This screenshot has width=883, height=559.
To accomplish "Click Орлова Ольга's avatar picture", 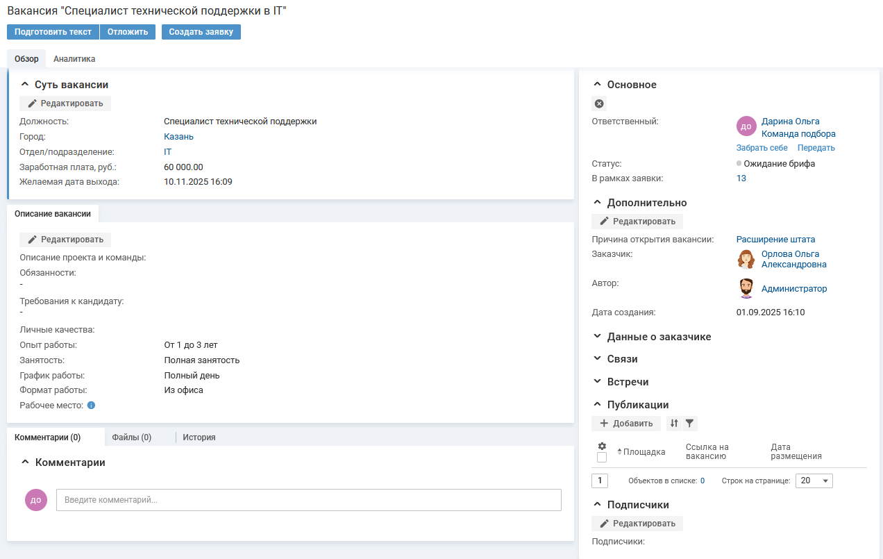I will 746,259.
